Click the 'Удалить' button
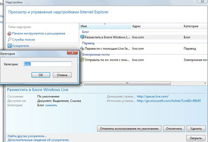The image size is (208, 142). pyautogui.click(x=196, y=129)
